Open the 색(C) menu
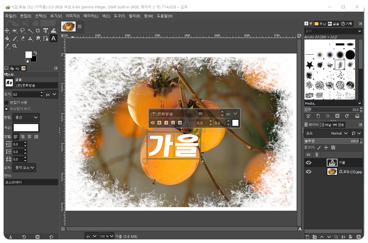Screen dimensions: 368x243 point(106,16)
